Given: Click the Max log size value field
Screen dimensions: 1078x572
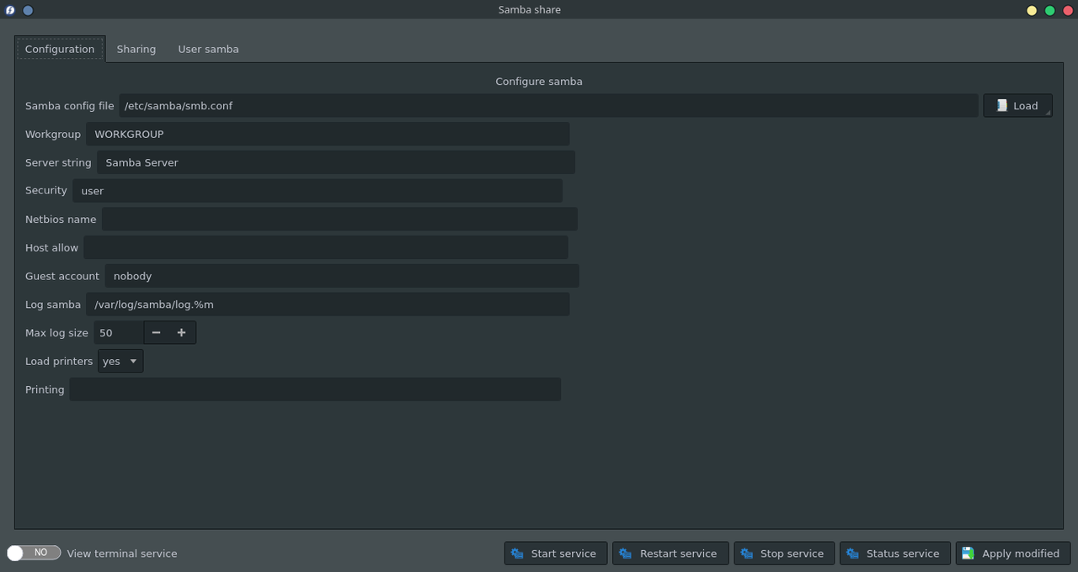Looking at the screenshot, I should pos(119,332).
